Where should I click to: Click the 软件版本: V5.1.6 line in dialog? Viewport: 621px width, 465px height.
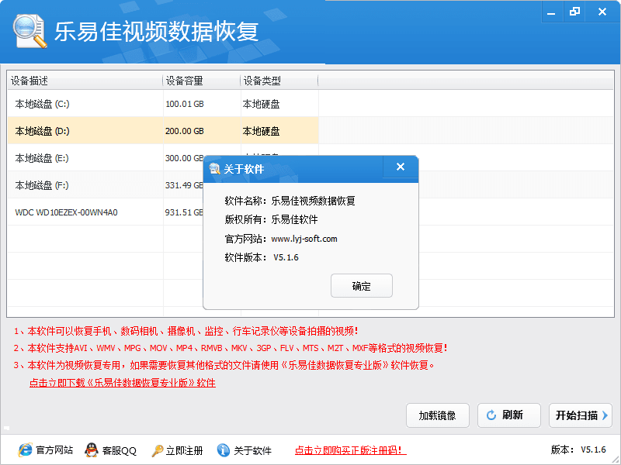[262, 257]
